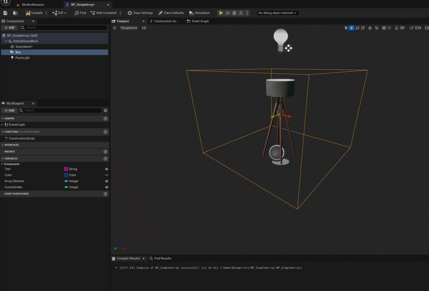Select the Class Settings gear icon
The image size is (429, 291).
pos(130,13)
